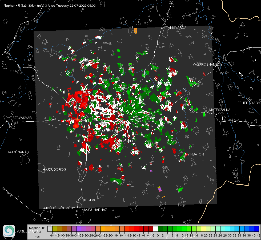This screenshot has width=261, height=240.
Task: Click road number 35 at lower left
Action: (x=3, y=189)
